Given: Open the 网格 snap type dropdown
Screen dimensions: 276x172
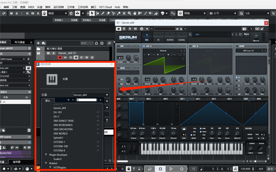Looking at the screenshot, I should click(194, 13).
